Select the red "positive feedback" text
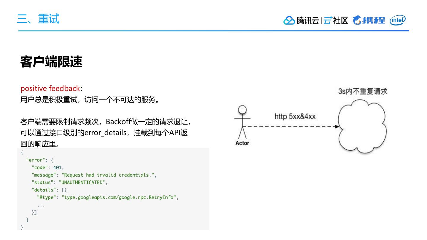 tap(50, 88)
